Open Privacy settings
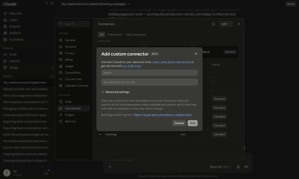Screen dimensions: 299x179 74,53
